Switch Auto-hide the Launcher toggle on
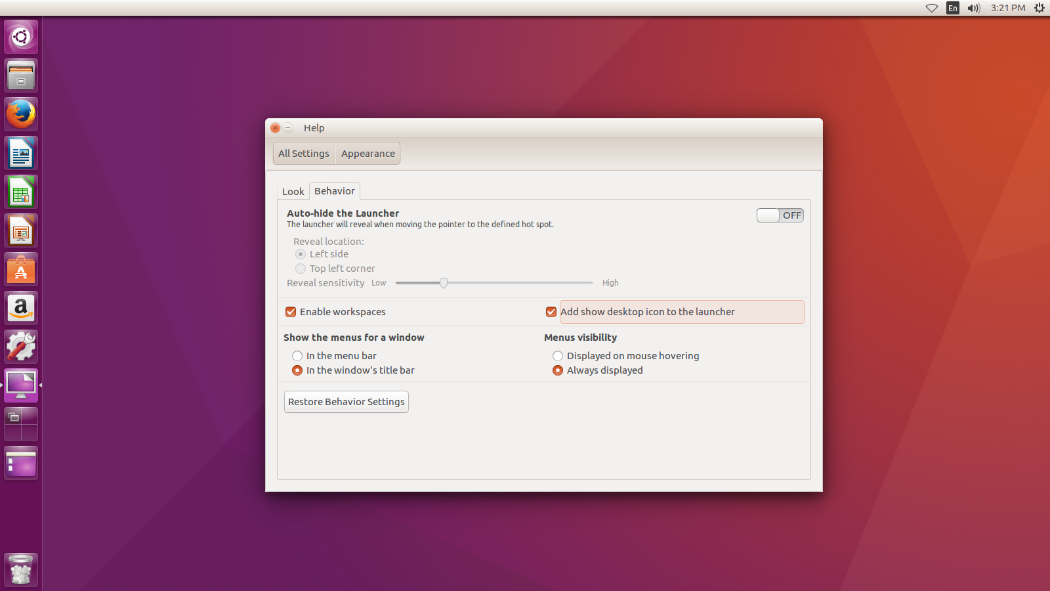This screenshot has width=1050, height=591. click(780, 215)
